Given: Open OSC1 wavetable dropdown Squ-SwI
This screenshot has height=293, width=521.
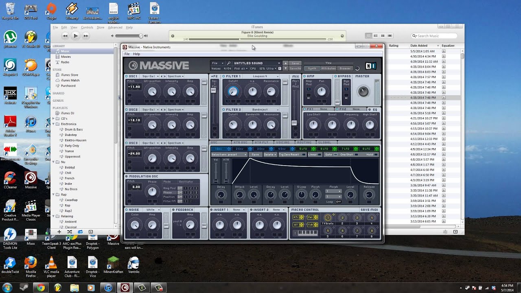Looking at the screenshot, I should point(150,76).
